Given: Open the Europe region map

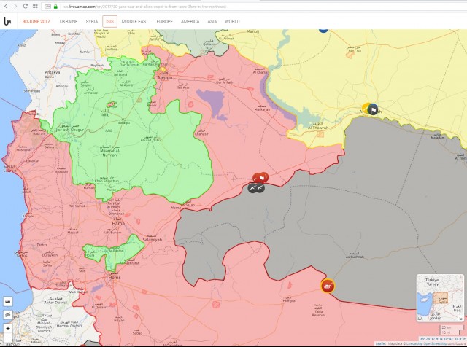Looking at the screenshot, I should (165, 22).
